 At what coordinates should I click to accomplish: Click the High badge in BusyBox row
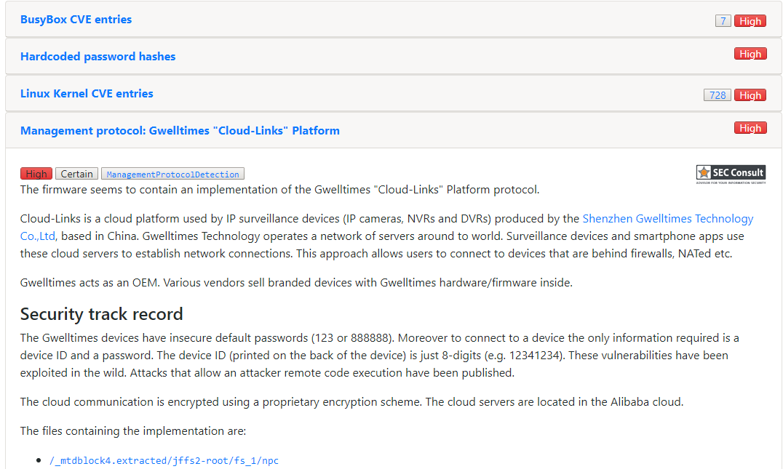click(750, 21)
